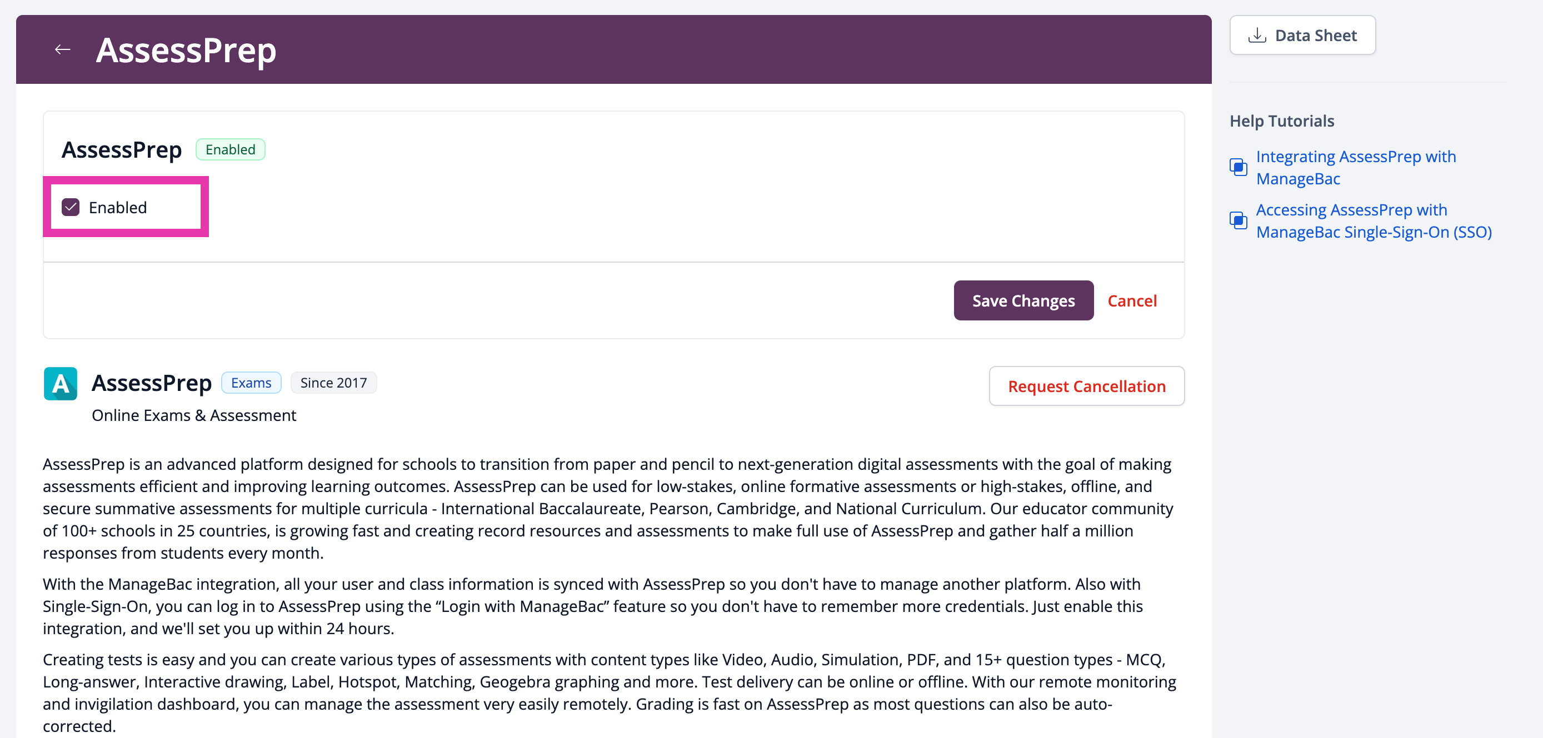Click Save Changes button
The width and height of the screenshot is (1543, 738).
[1023, 300]
